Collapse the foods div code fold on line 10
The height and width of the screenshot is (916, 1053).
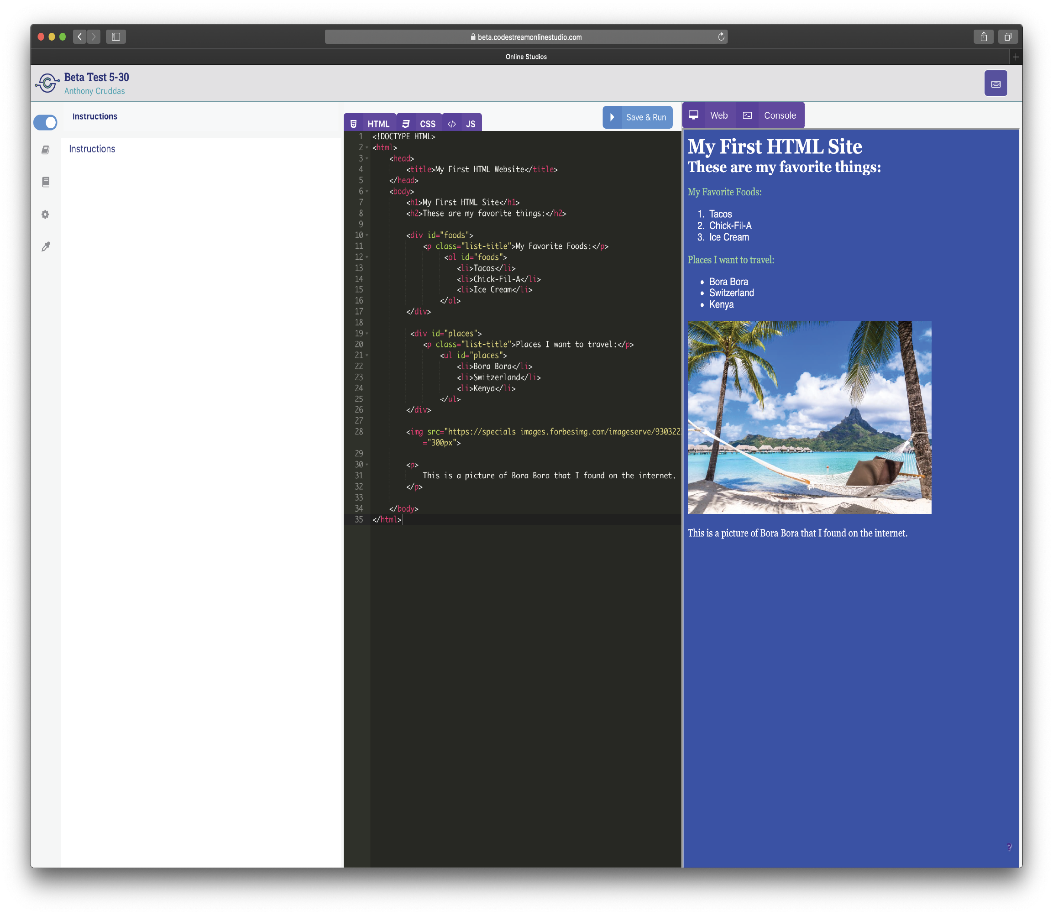(x=367, y=235)
